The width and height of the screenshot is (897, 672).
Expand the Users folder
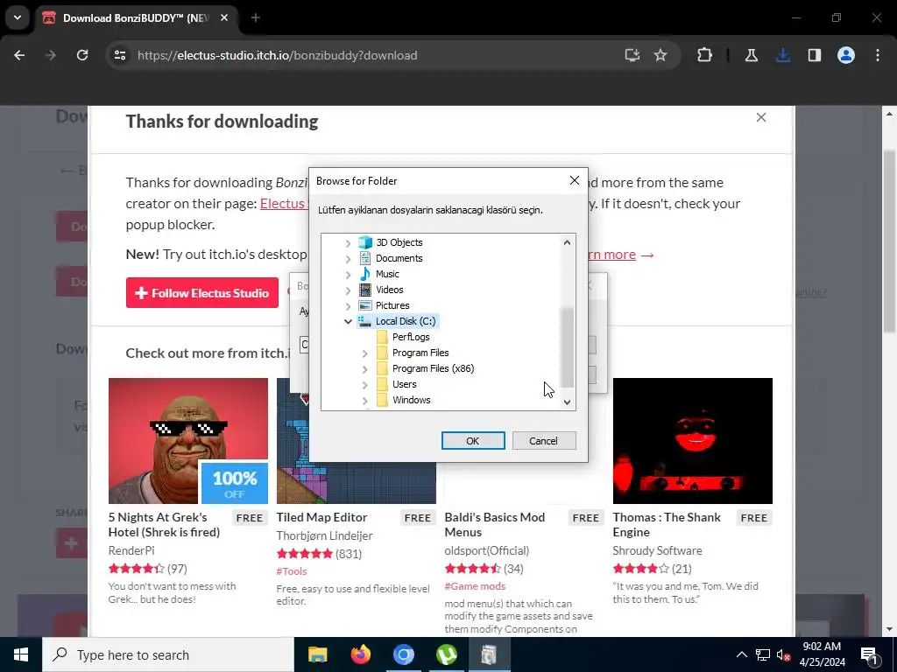tap(364, 385)
